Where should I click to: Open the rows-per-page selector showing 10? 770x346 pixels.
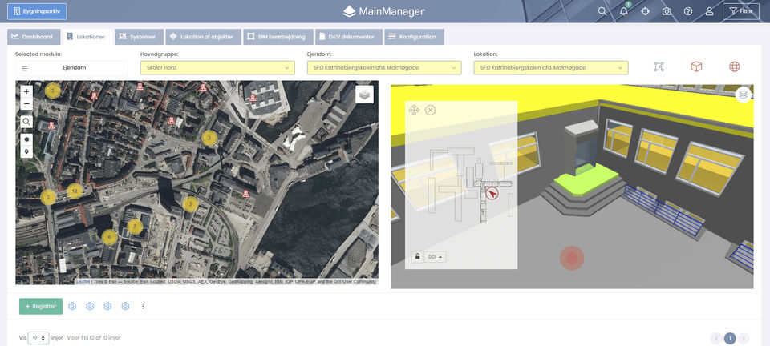pyautogui.click(x=38, y=338)
